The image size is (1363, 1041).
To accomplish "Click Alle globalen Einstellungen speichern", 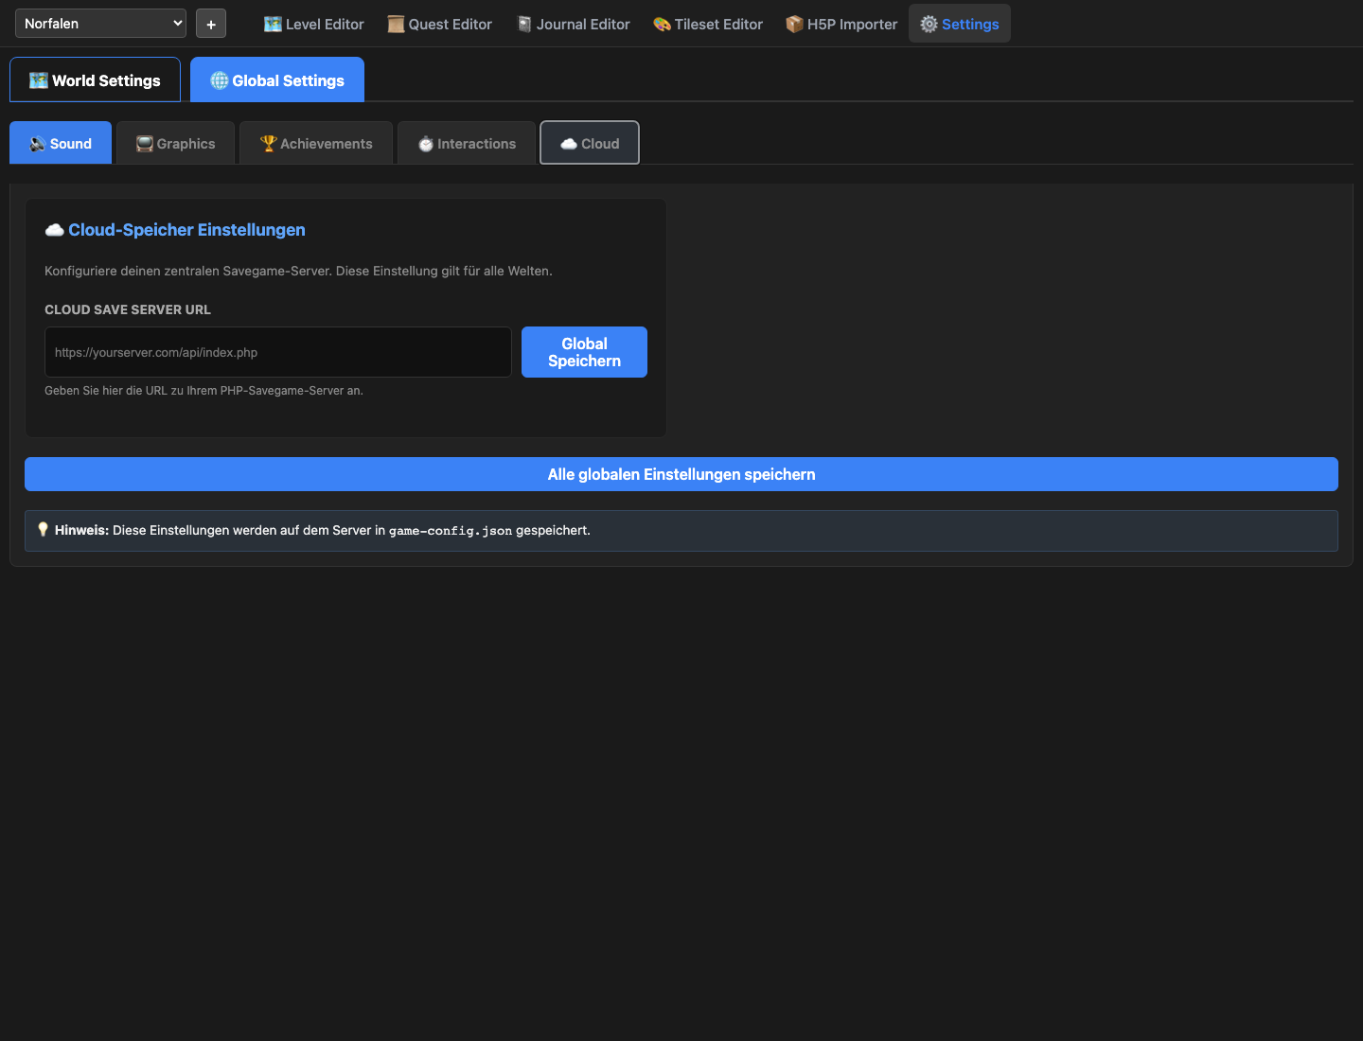I will [x=681, y=474].
